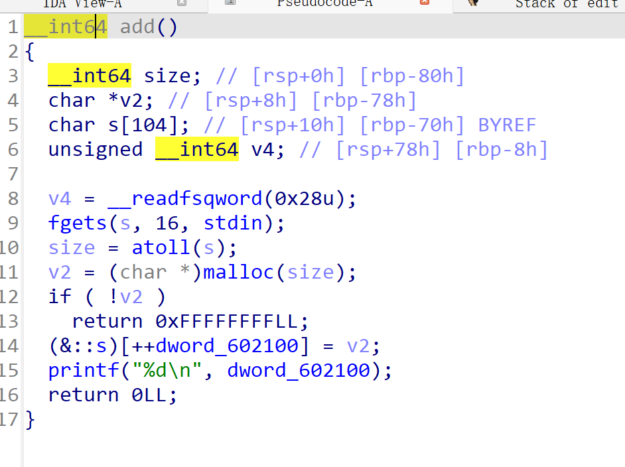
Task: Select the stdin argument
Action: 233,223
